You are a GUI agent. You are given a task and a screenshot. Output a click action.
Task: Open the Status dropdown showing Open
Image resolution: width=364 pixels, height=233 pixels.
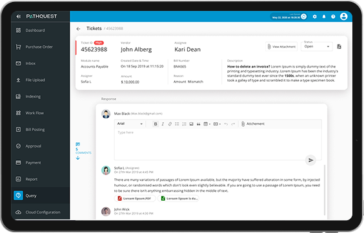point(317,46)
